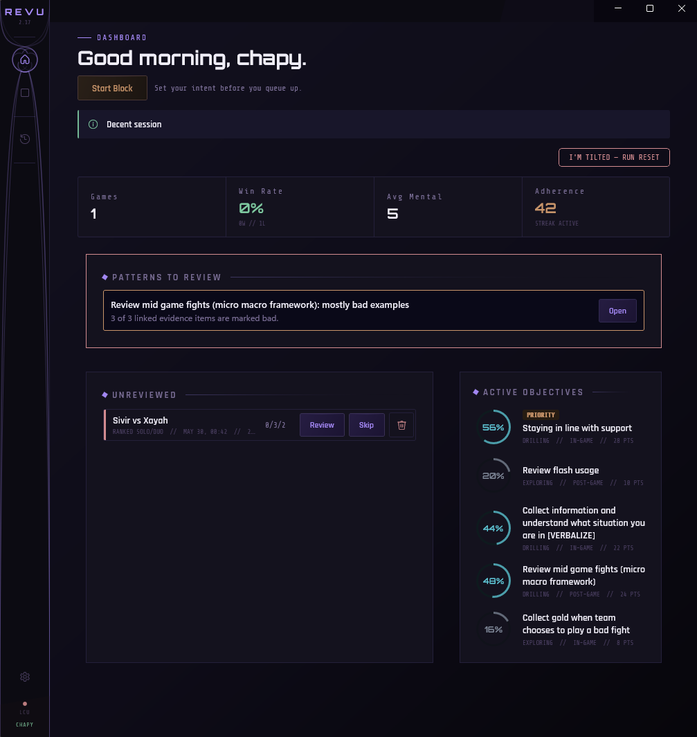Select Staying in line with support objective
This screenshot has width=697, height=737.
(577, 428)
